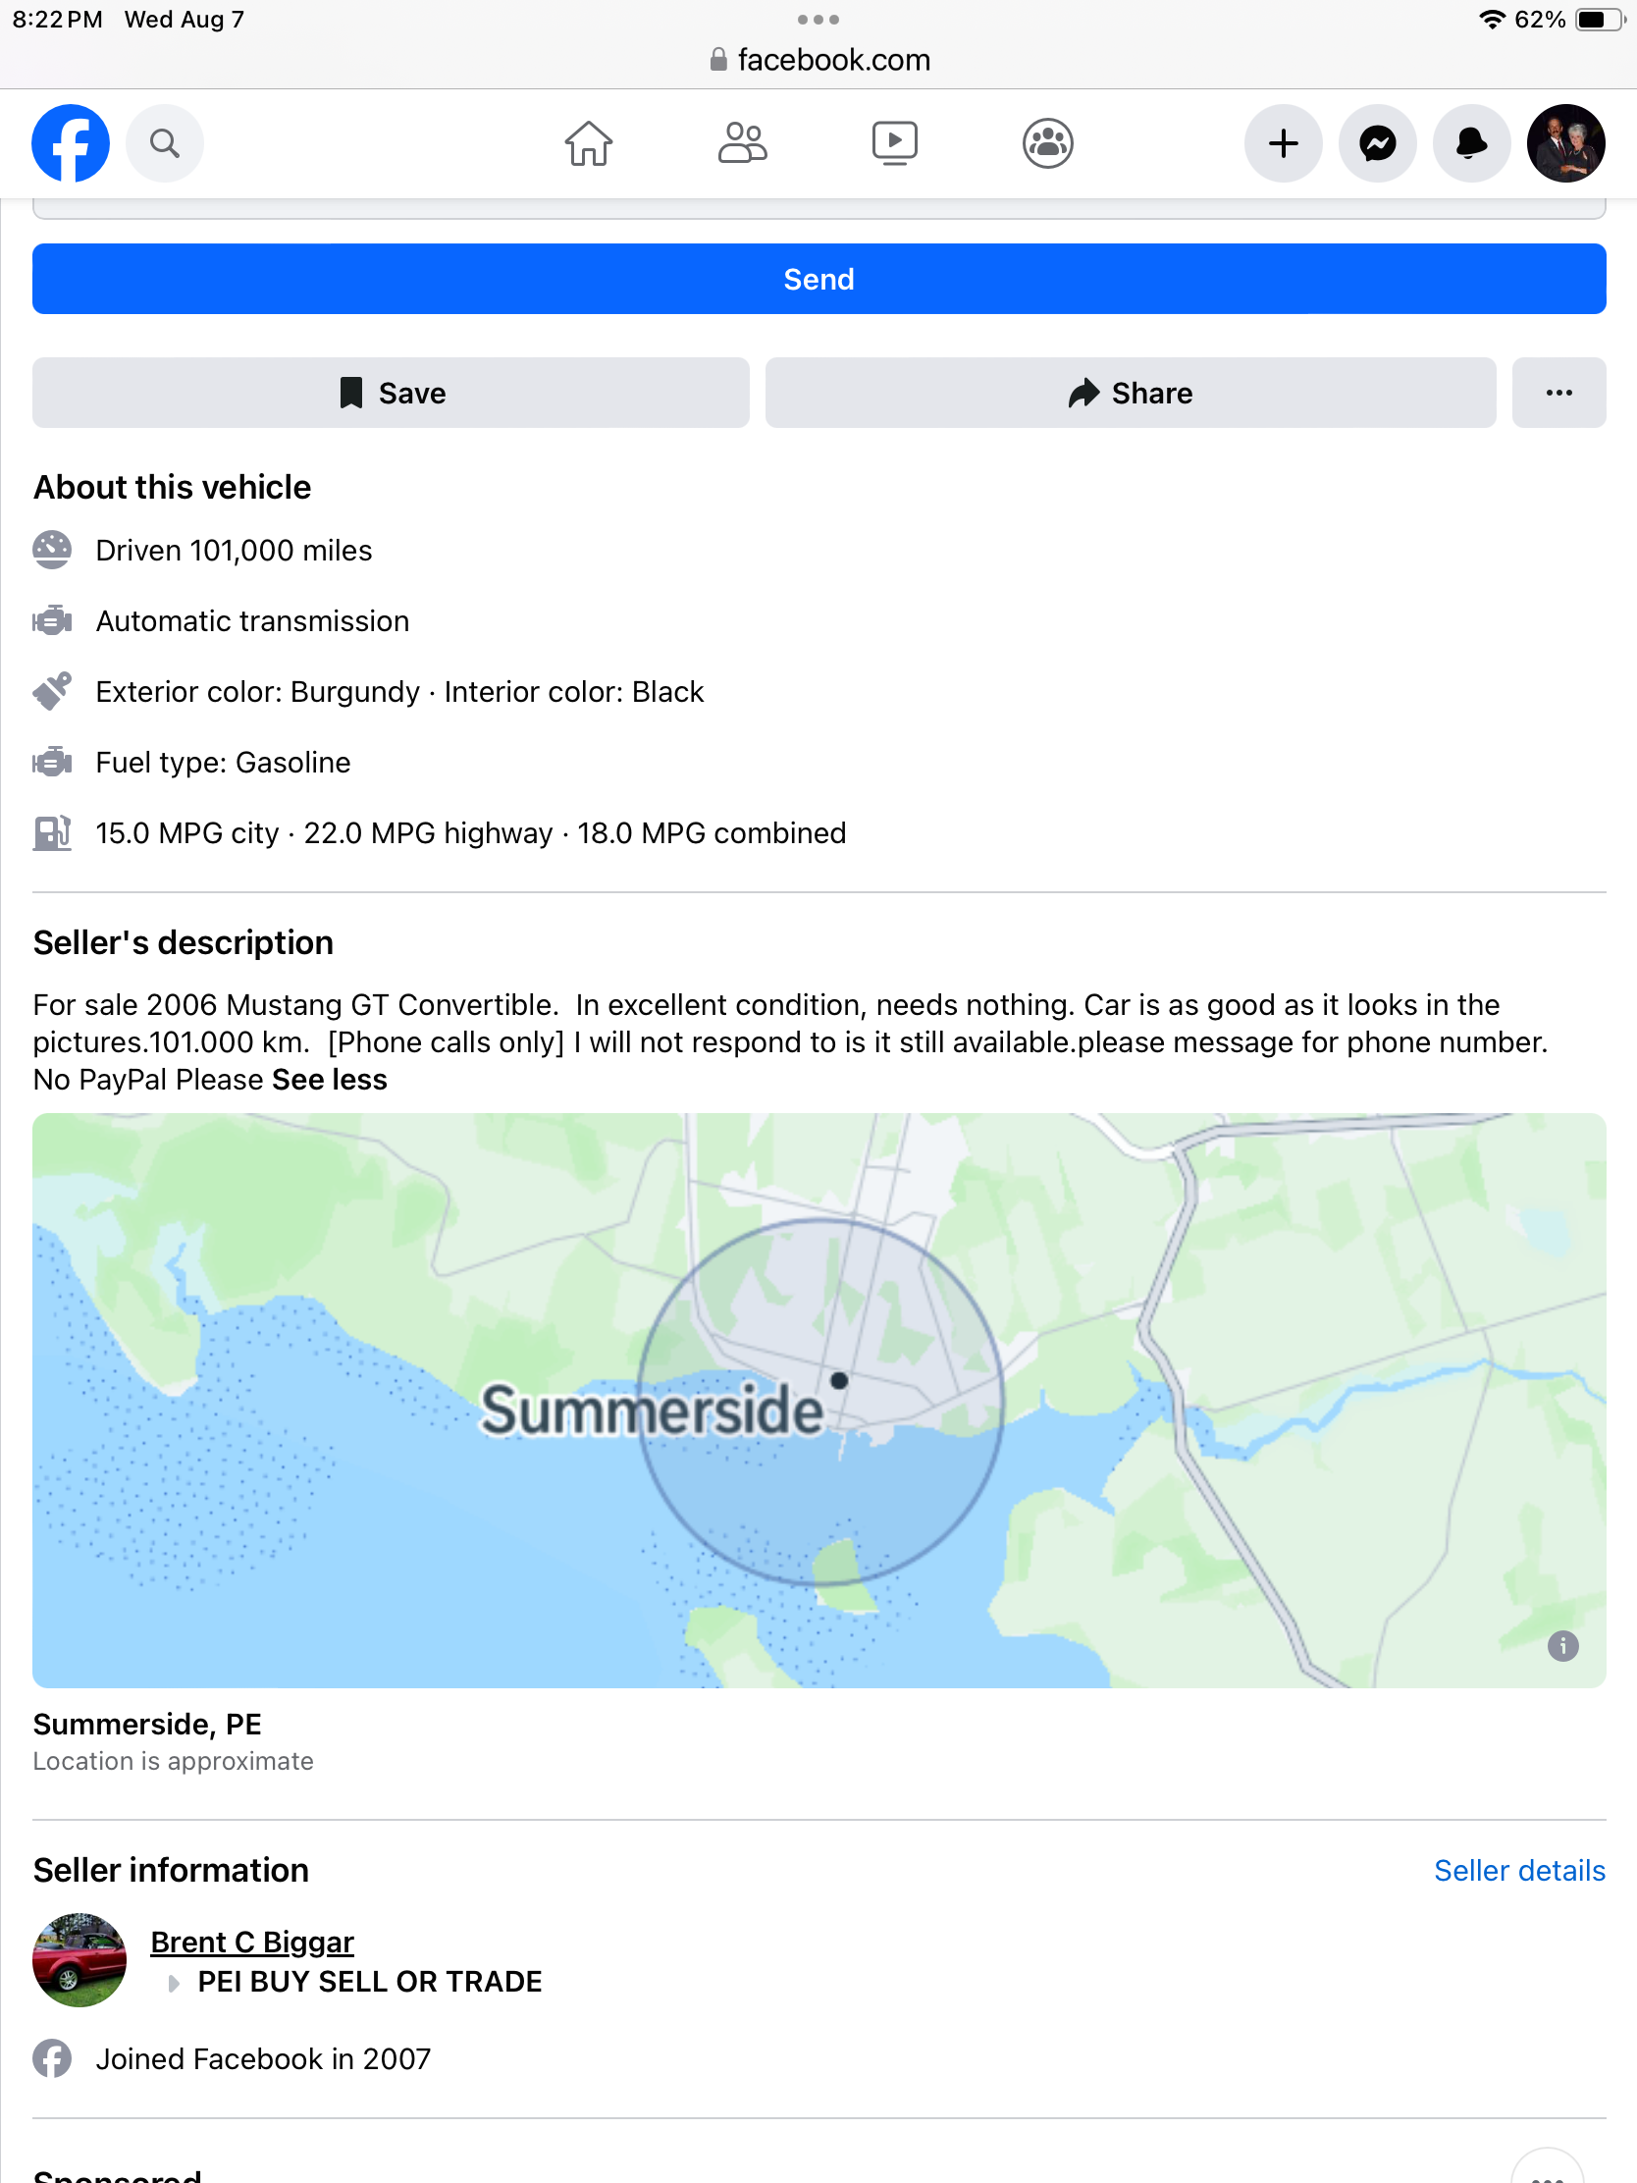Click the plus Create icon
Image resolution: width=1637 pixels, height=2183 pixels.
tap(1283, 144)
